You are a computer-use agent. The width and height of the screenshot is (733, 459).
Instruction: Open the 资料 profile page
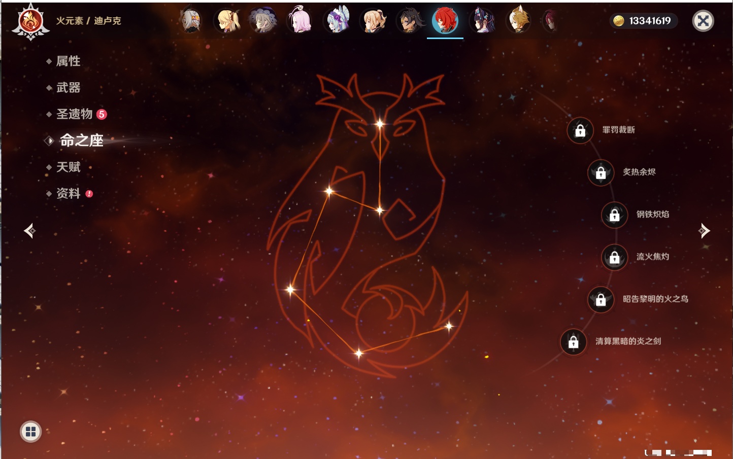point(68,193)
